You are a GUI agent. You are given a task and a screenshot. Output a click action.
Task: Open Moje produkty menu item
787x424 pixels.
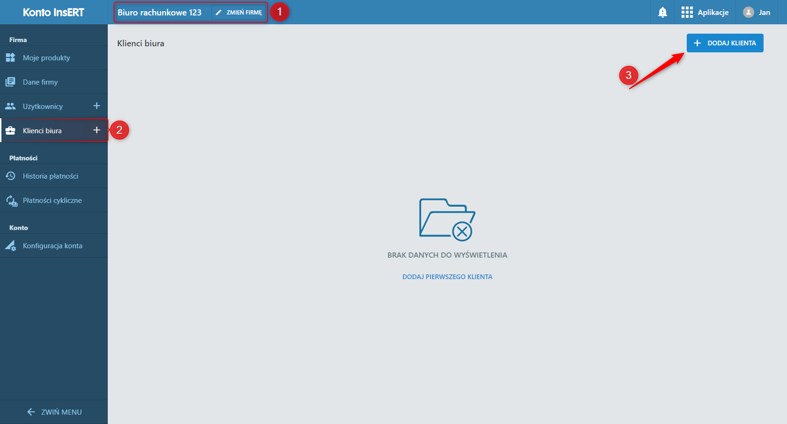click(54, 57)
